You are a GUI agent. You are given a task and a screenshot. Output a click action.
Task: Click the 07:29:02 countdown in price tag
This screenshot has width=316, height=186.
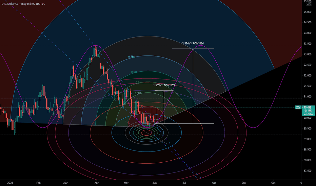point(309,114)
